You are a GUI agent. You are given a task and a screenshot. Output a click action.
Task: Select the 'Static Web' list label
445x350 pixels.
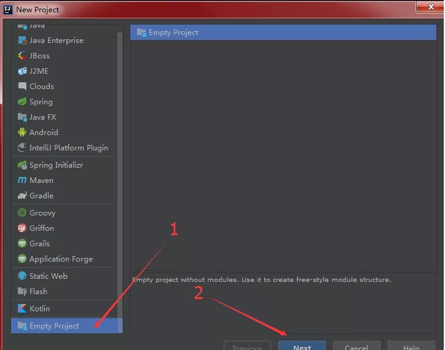49,276
